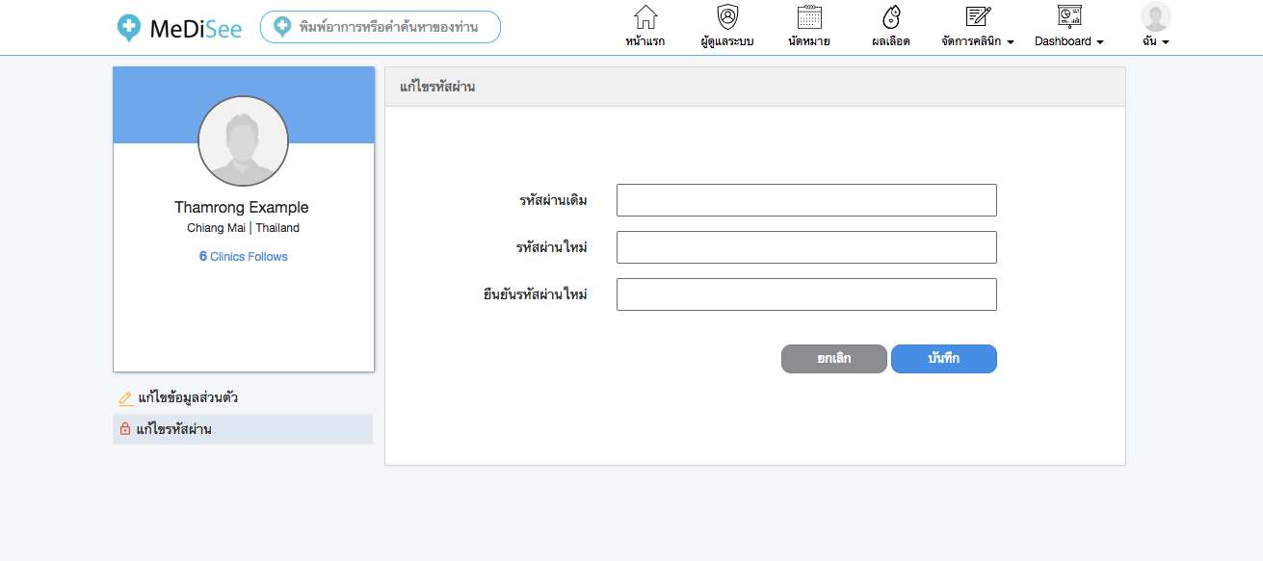The image size is (1263, 561).
Task: Click the Dashboard presentation chart icon
Action: tap(1068, 16)
